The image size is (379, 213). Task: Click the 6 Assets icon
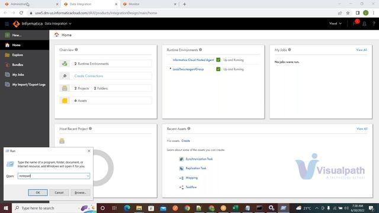(65, 101)
